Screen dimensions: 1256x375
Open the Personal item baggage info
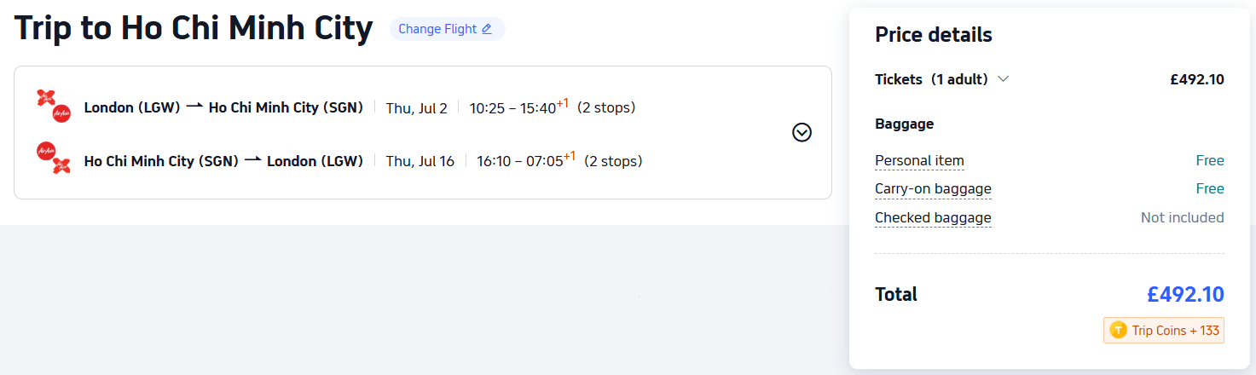click(x=919, y=160)
